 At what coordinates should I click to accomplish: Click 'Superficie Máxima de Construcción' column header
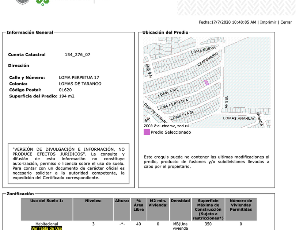tap(208, 209)
